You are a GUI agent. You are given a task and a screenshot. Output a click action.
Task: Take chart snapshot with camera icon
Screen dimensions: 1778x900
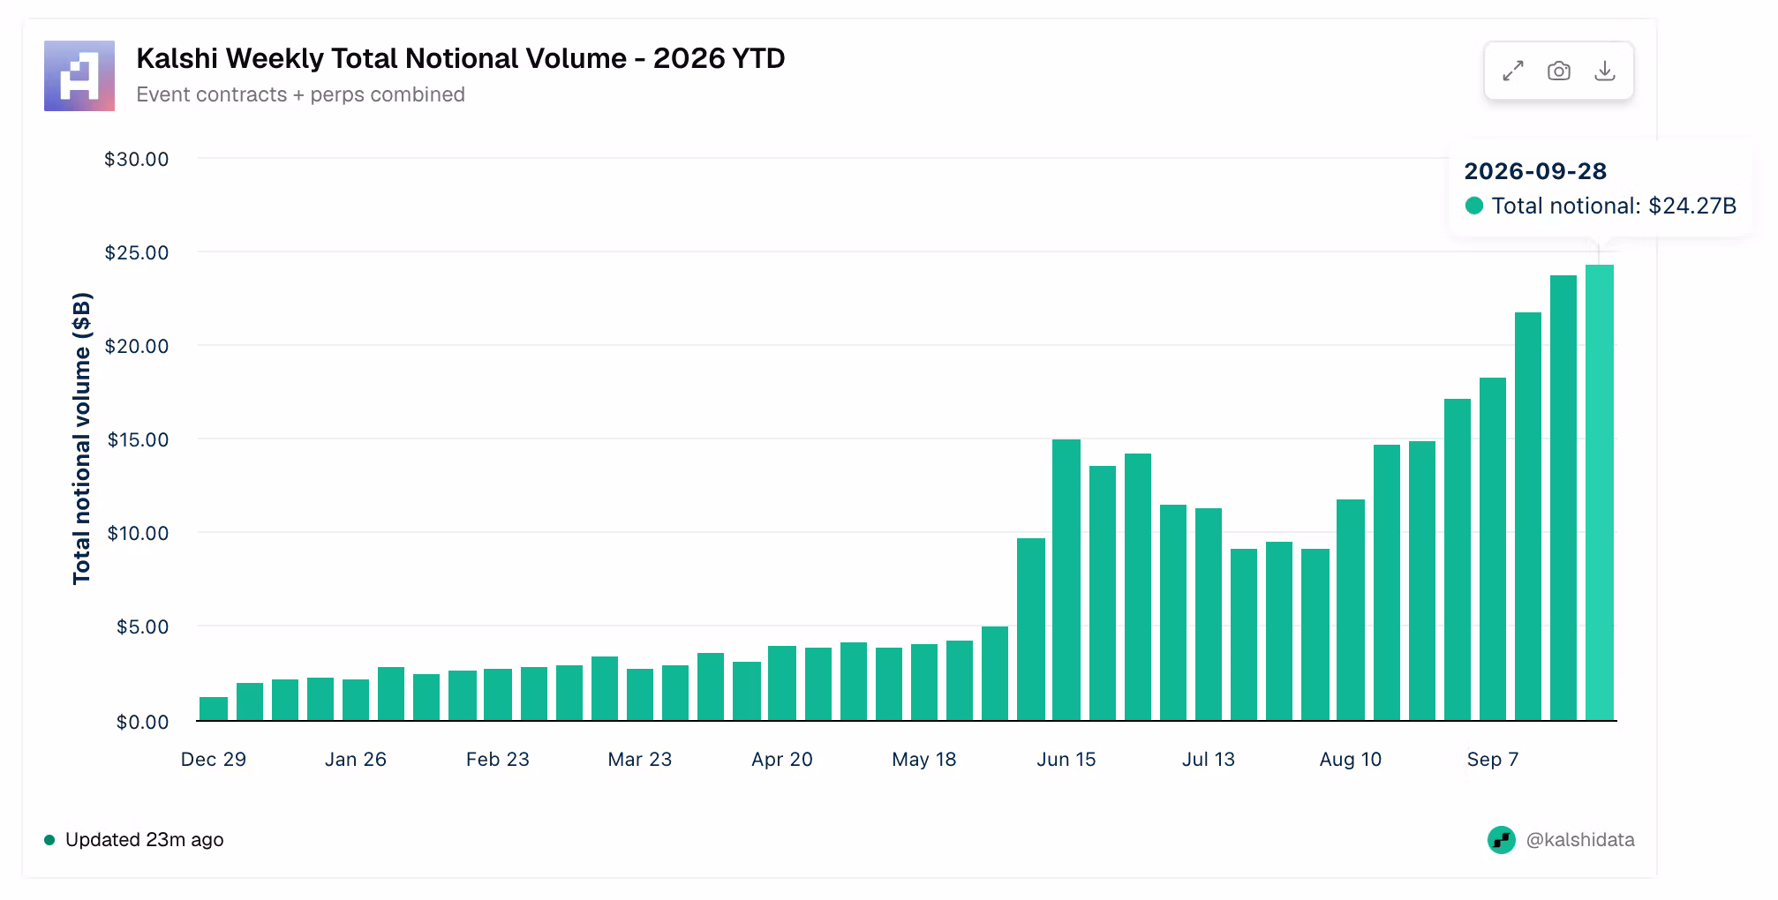pyautogui.click(x=1559, y=71)
